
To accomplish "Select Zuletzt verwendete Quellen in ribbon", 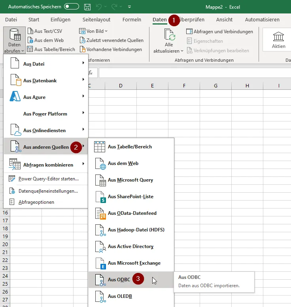I will pos(111,40).
